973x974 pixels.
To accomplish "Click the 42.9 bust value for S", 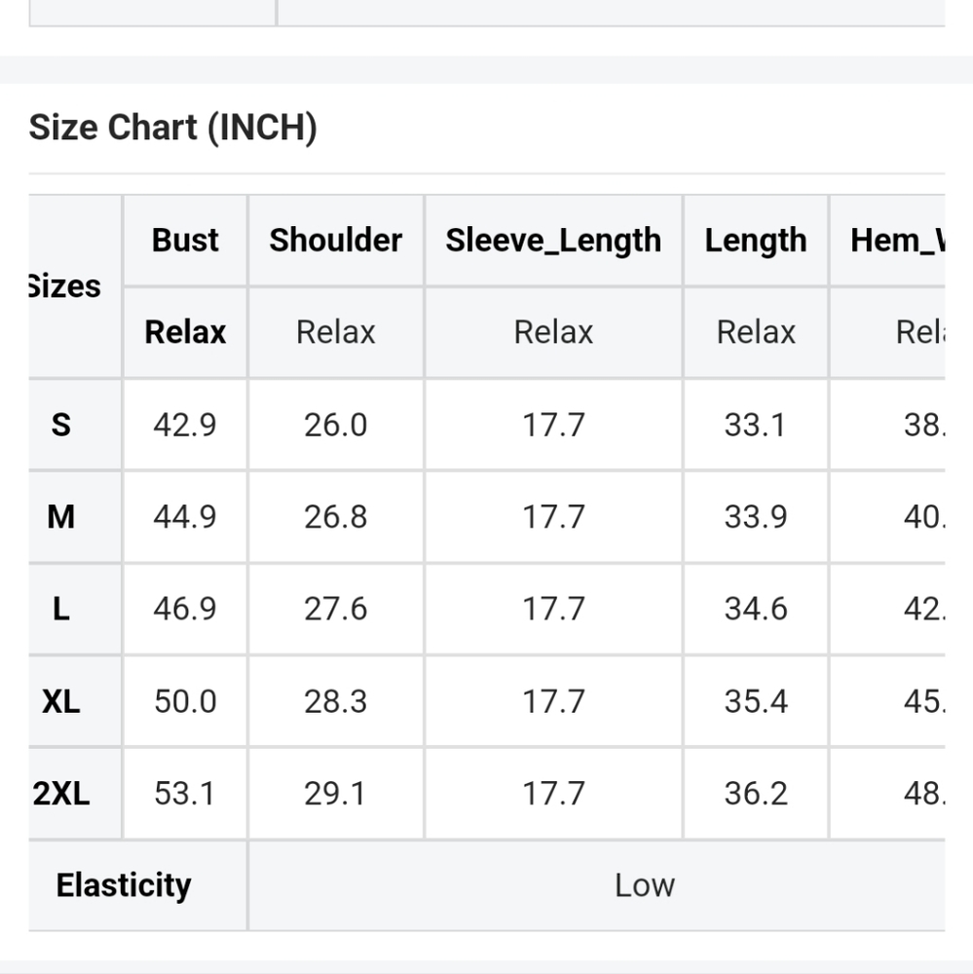I will [x=185, y=425].
